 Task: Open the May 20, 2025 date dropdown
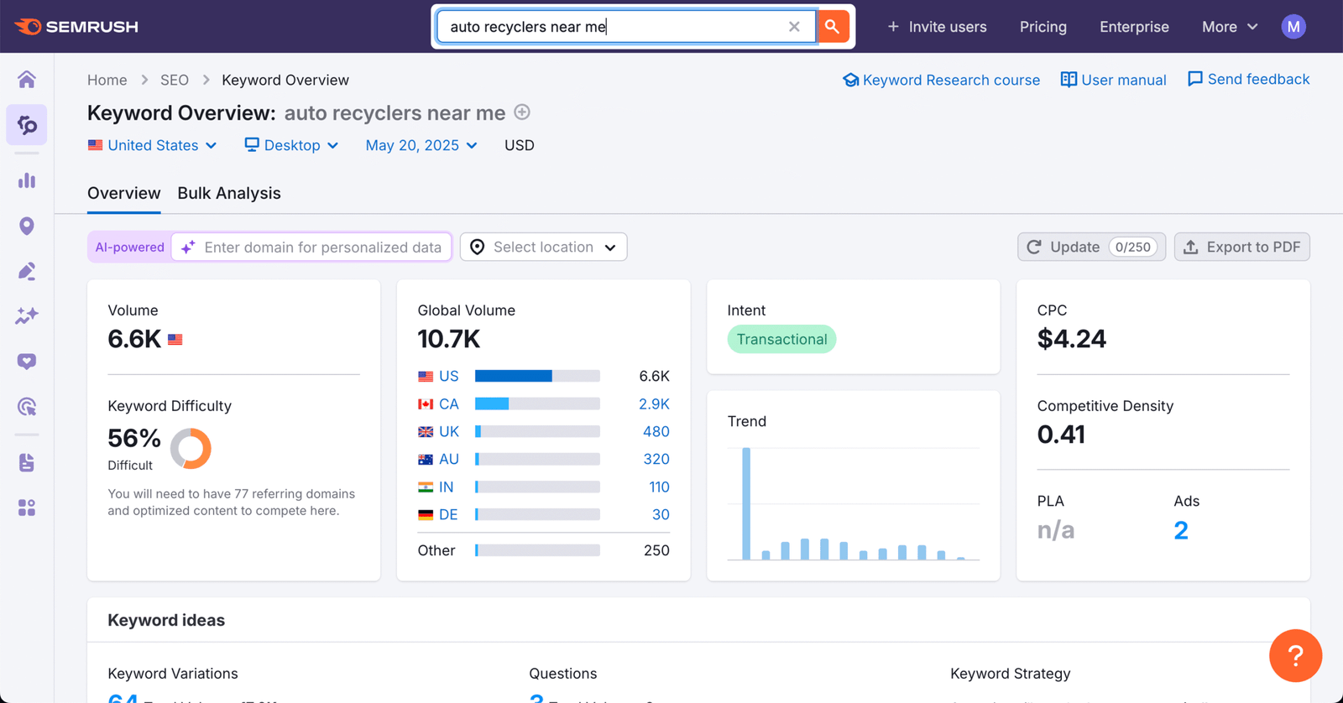click(421, 145)
